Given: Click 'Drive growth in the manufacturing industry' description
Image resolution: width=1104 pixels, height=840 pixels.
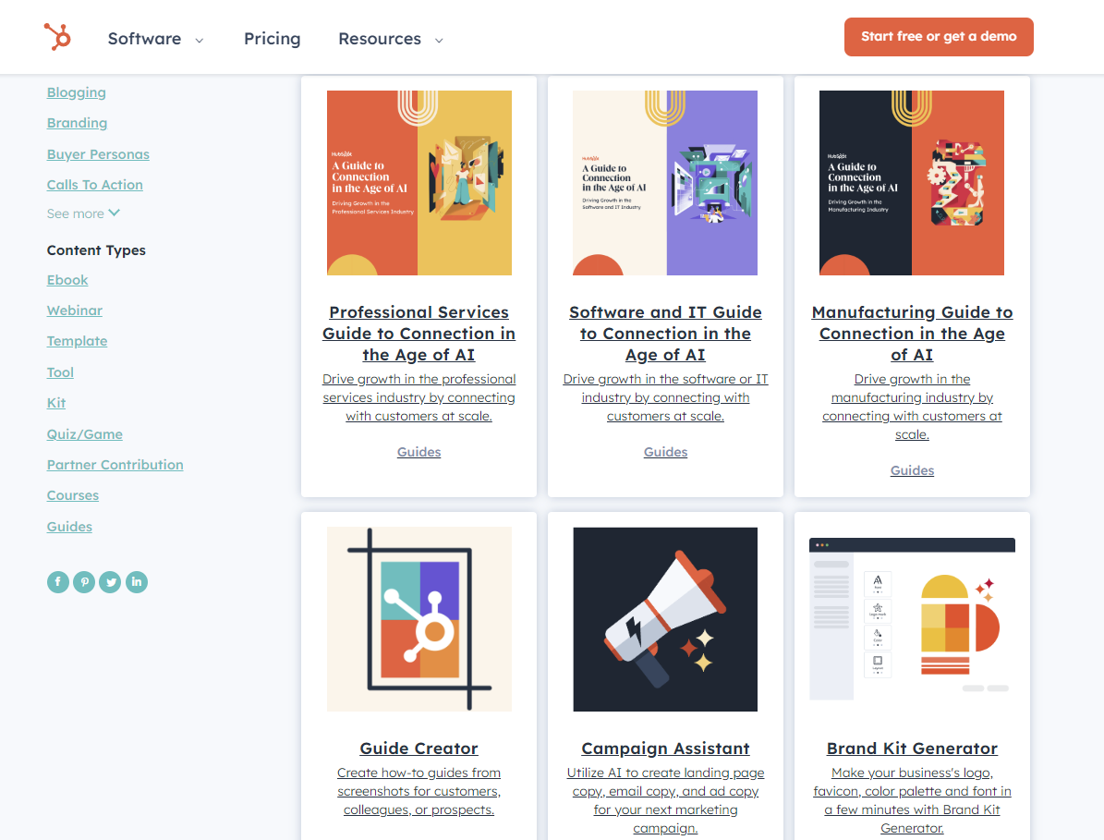Looking at the screenshot, I should [912, 407].
